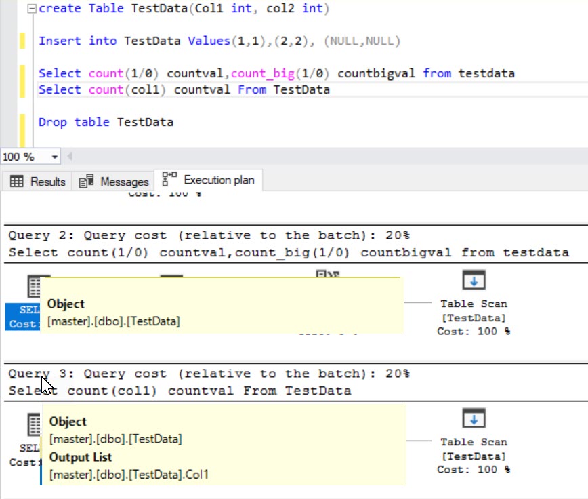Click Query 3 cost header text
Image resolution: width=588 pixels, height=499 pixels.
tap(209, 374)
